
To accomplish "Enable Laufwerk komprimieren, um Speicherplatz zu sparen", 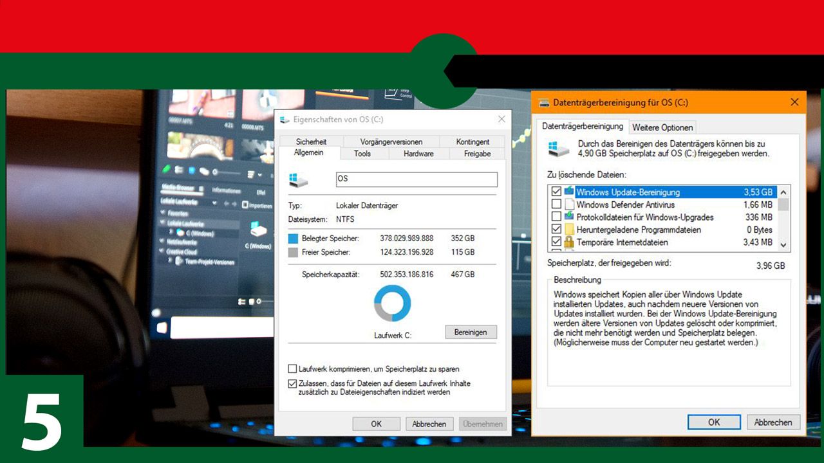I will pyautogui.click(x=292, y=369).
